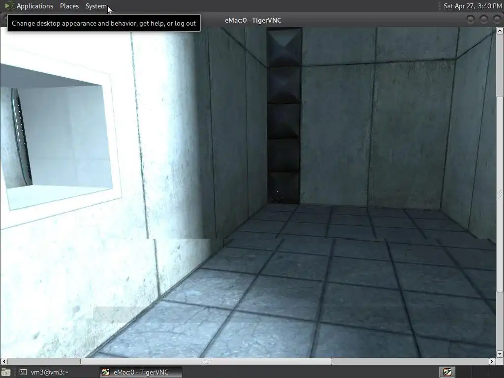Maximize the TigerVNC window
Screen dimensions: 504x378
click(x=483, y=20)
